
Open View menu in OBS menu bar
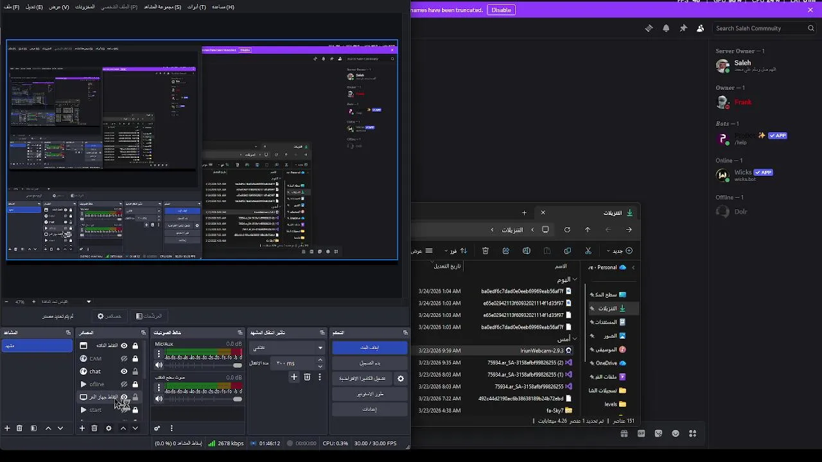point(59,7)
